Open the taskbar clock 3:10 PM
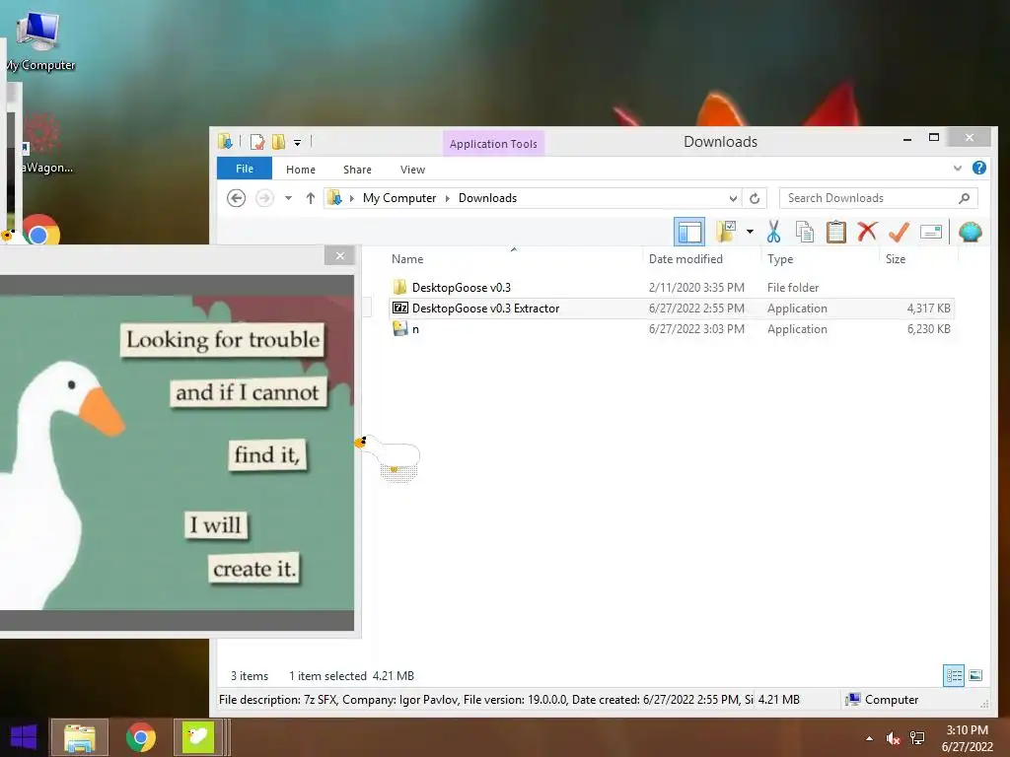This screenshot has width=1010, height=757. pos(967,738)
